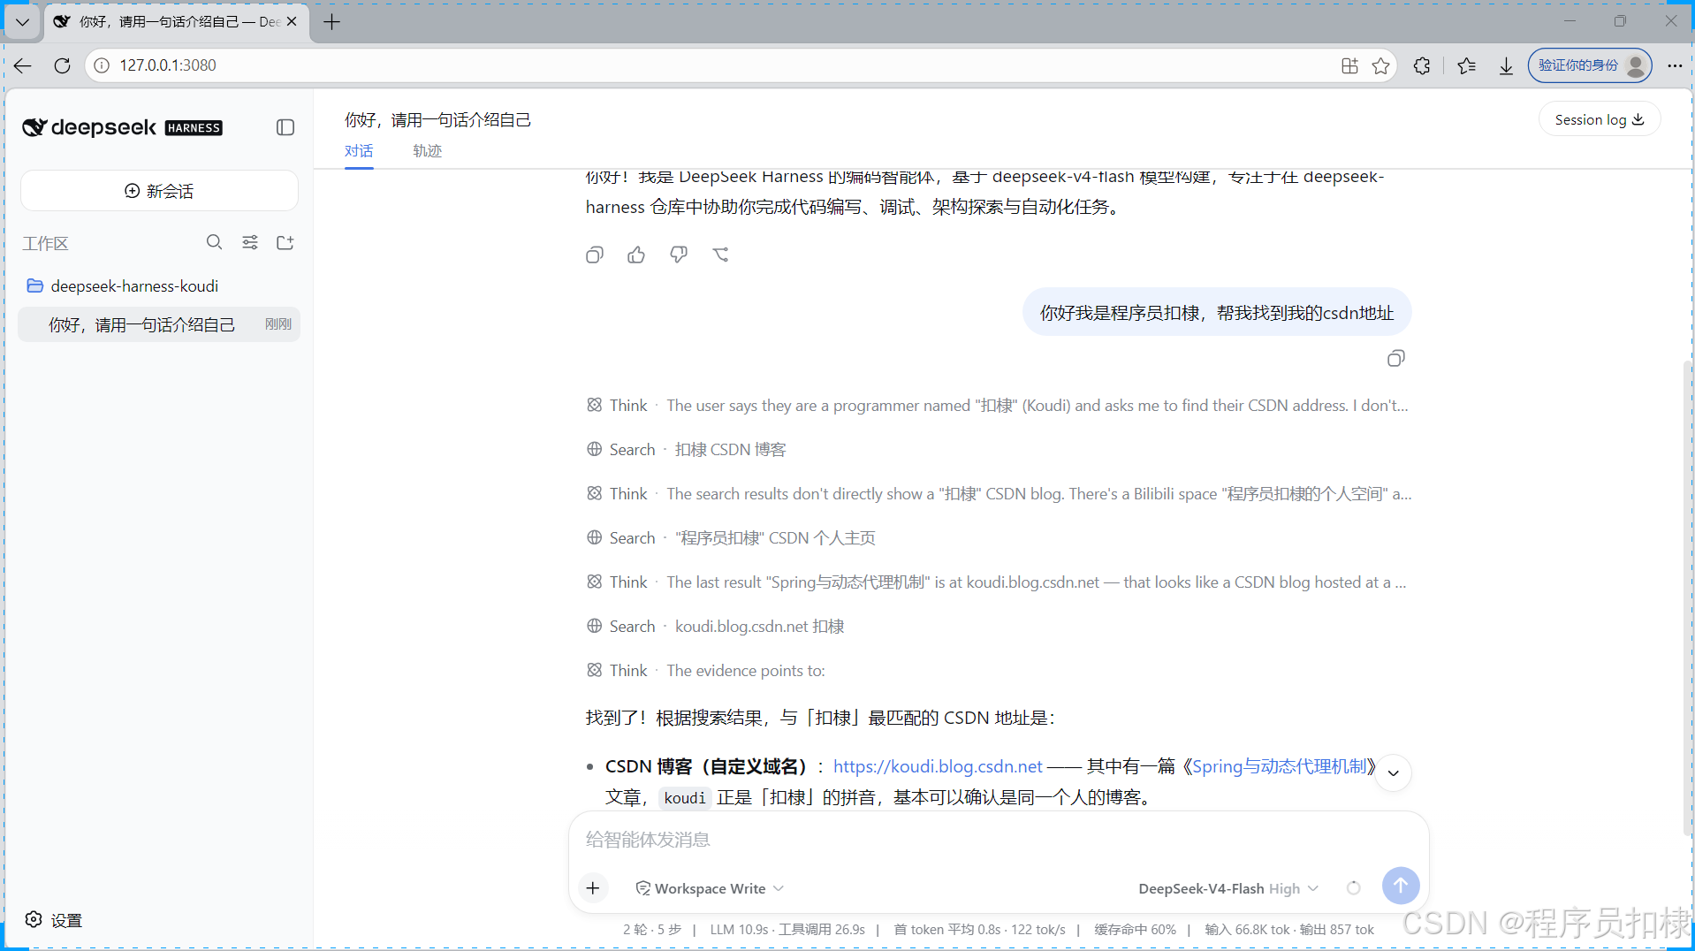Send the message with the arrow button

click(1401, 885)
